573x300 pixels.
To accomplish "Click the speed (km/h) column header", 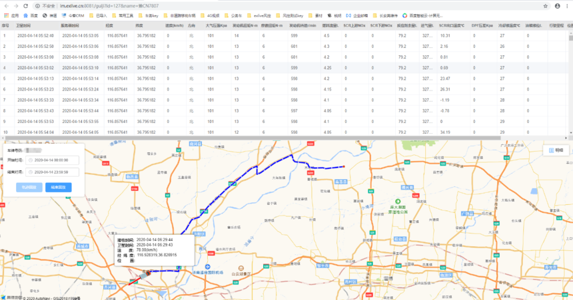I will [x=175, y=25].
